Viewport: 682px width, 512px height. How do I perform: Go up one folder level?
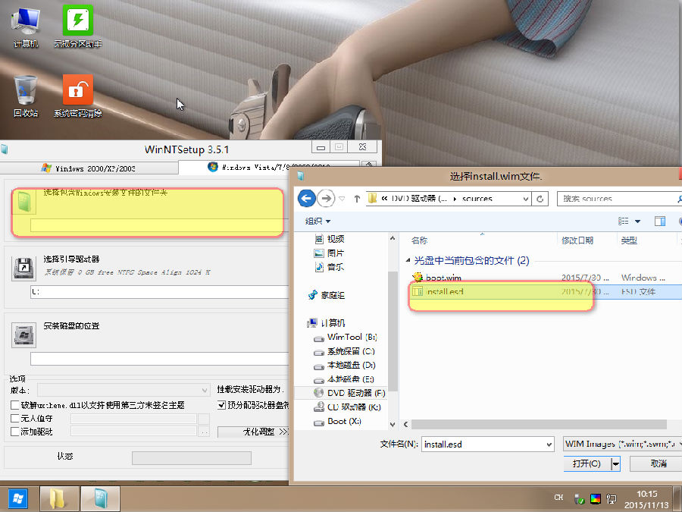pos(357,199)
